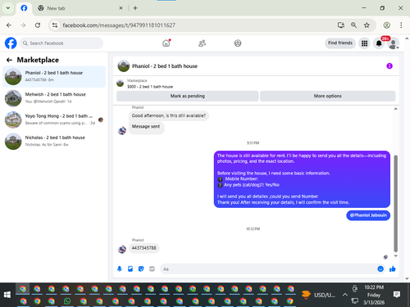Go to the Home feed icon
This screenshot has width=410, height=307.
point(166,43)
